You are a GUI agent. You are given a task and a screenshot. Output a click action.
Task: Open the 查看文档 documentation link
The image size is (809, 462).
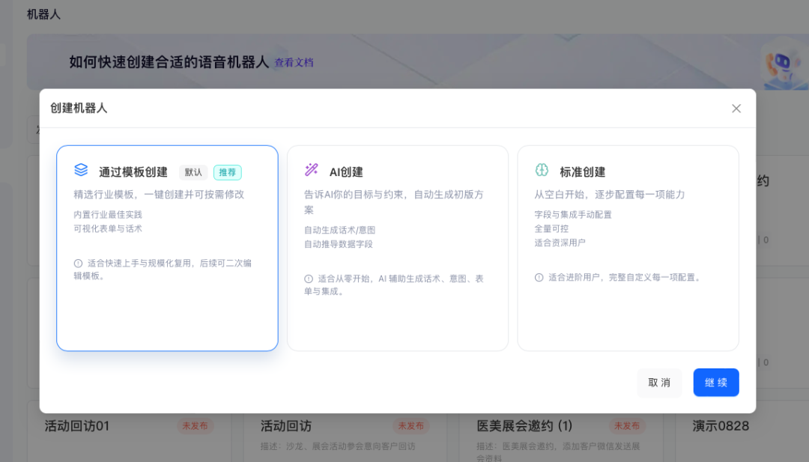pyautogui.click(x=295, y=61)
